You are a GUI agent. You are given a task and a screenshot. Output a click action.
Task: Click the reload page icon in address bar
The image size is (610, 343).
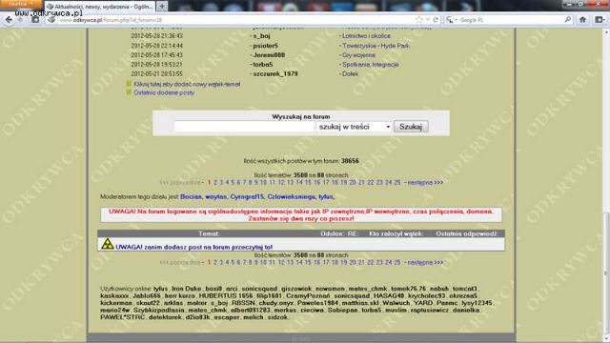click(436, 19)
